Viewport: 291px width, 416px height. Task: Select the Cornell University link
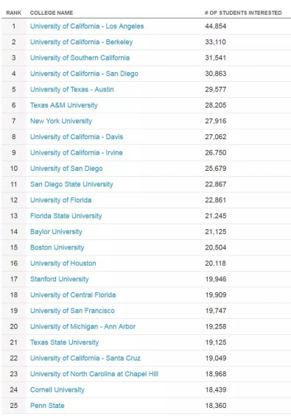[x=57, y=389]
